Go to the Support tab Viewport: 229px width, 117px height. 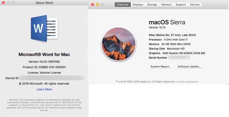click(181, 4)
